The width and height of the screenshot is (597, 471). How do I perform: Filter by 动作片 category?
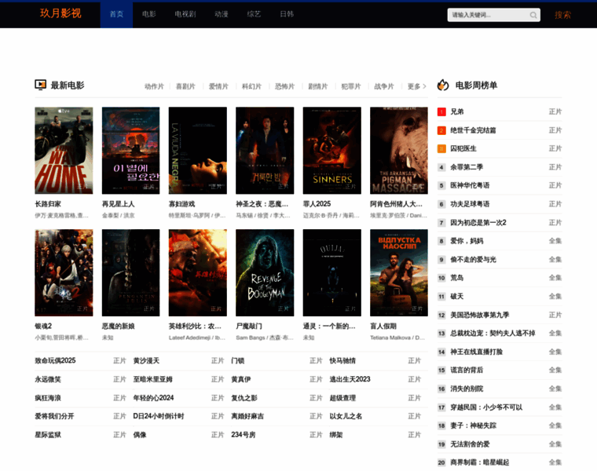tap(154, 87)
